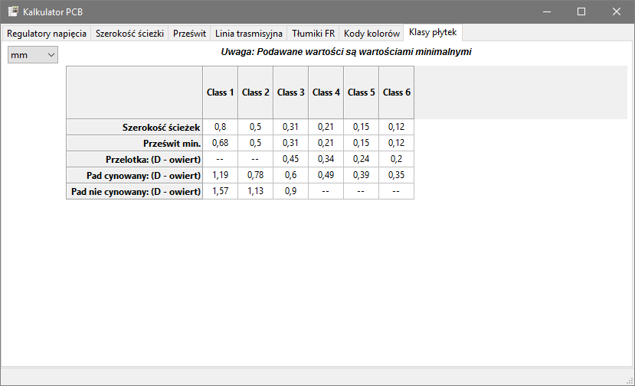Select the Klasy płytek tab
This screenshot has height=386, width=635.
433,33
